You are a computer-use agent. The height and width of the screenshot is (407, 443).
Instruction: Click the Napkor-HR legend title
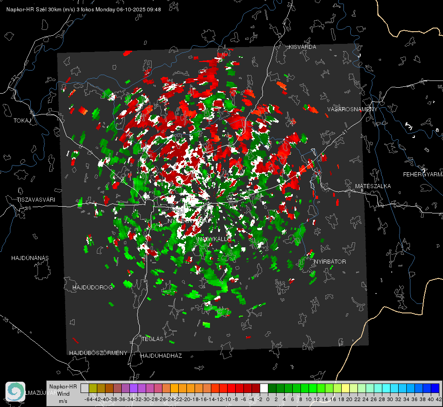tap(63, 386)
